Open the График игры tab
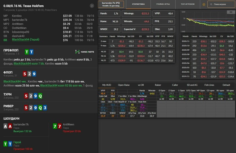 163,4
